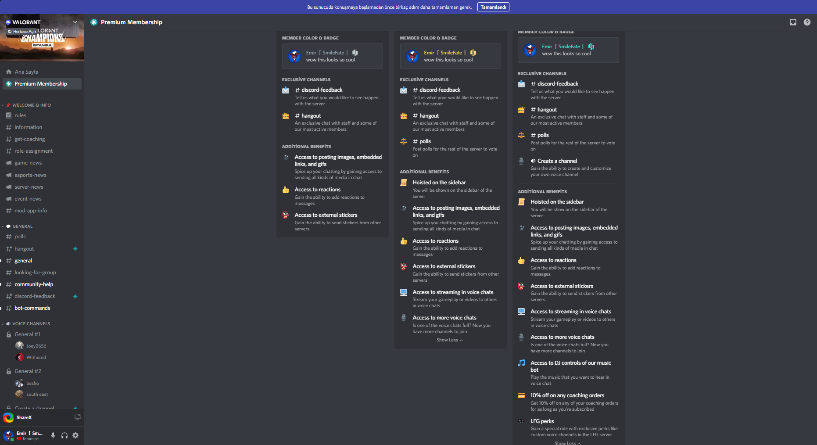Open the role-assignment channel

pos(33,151)
